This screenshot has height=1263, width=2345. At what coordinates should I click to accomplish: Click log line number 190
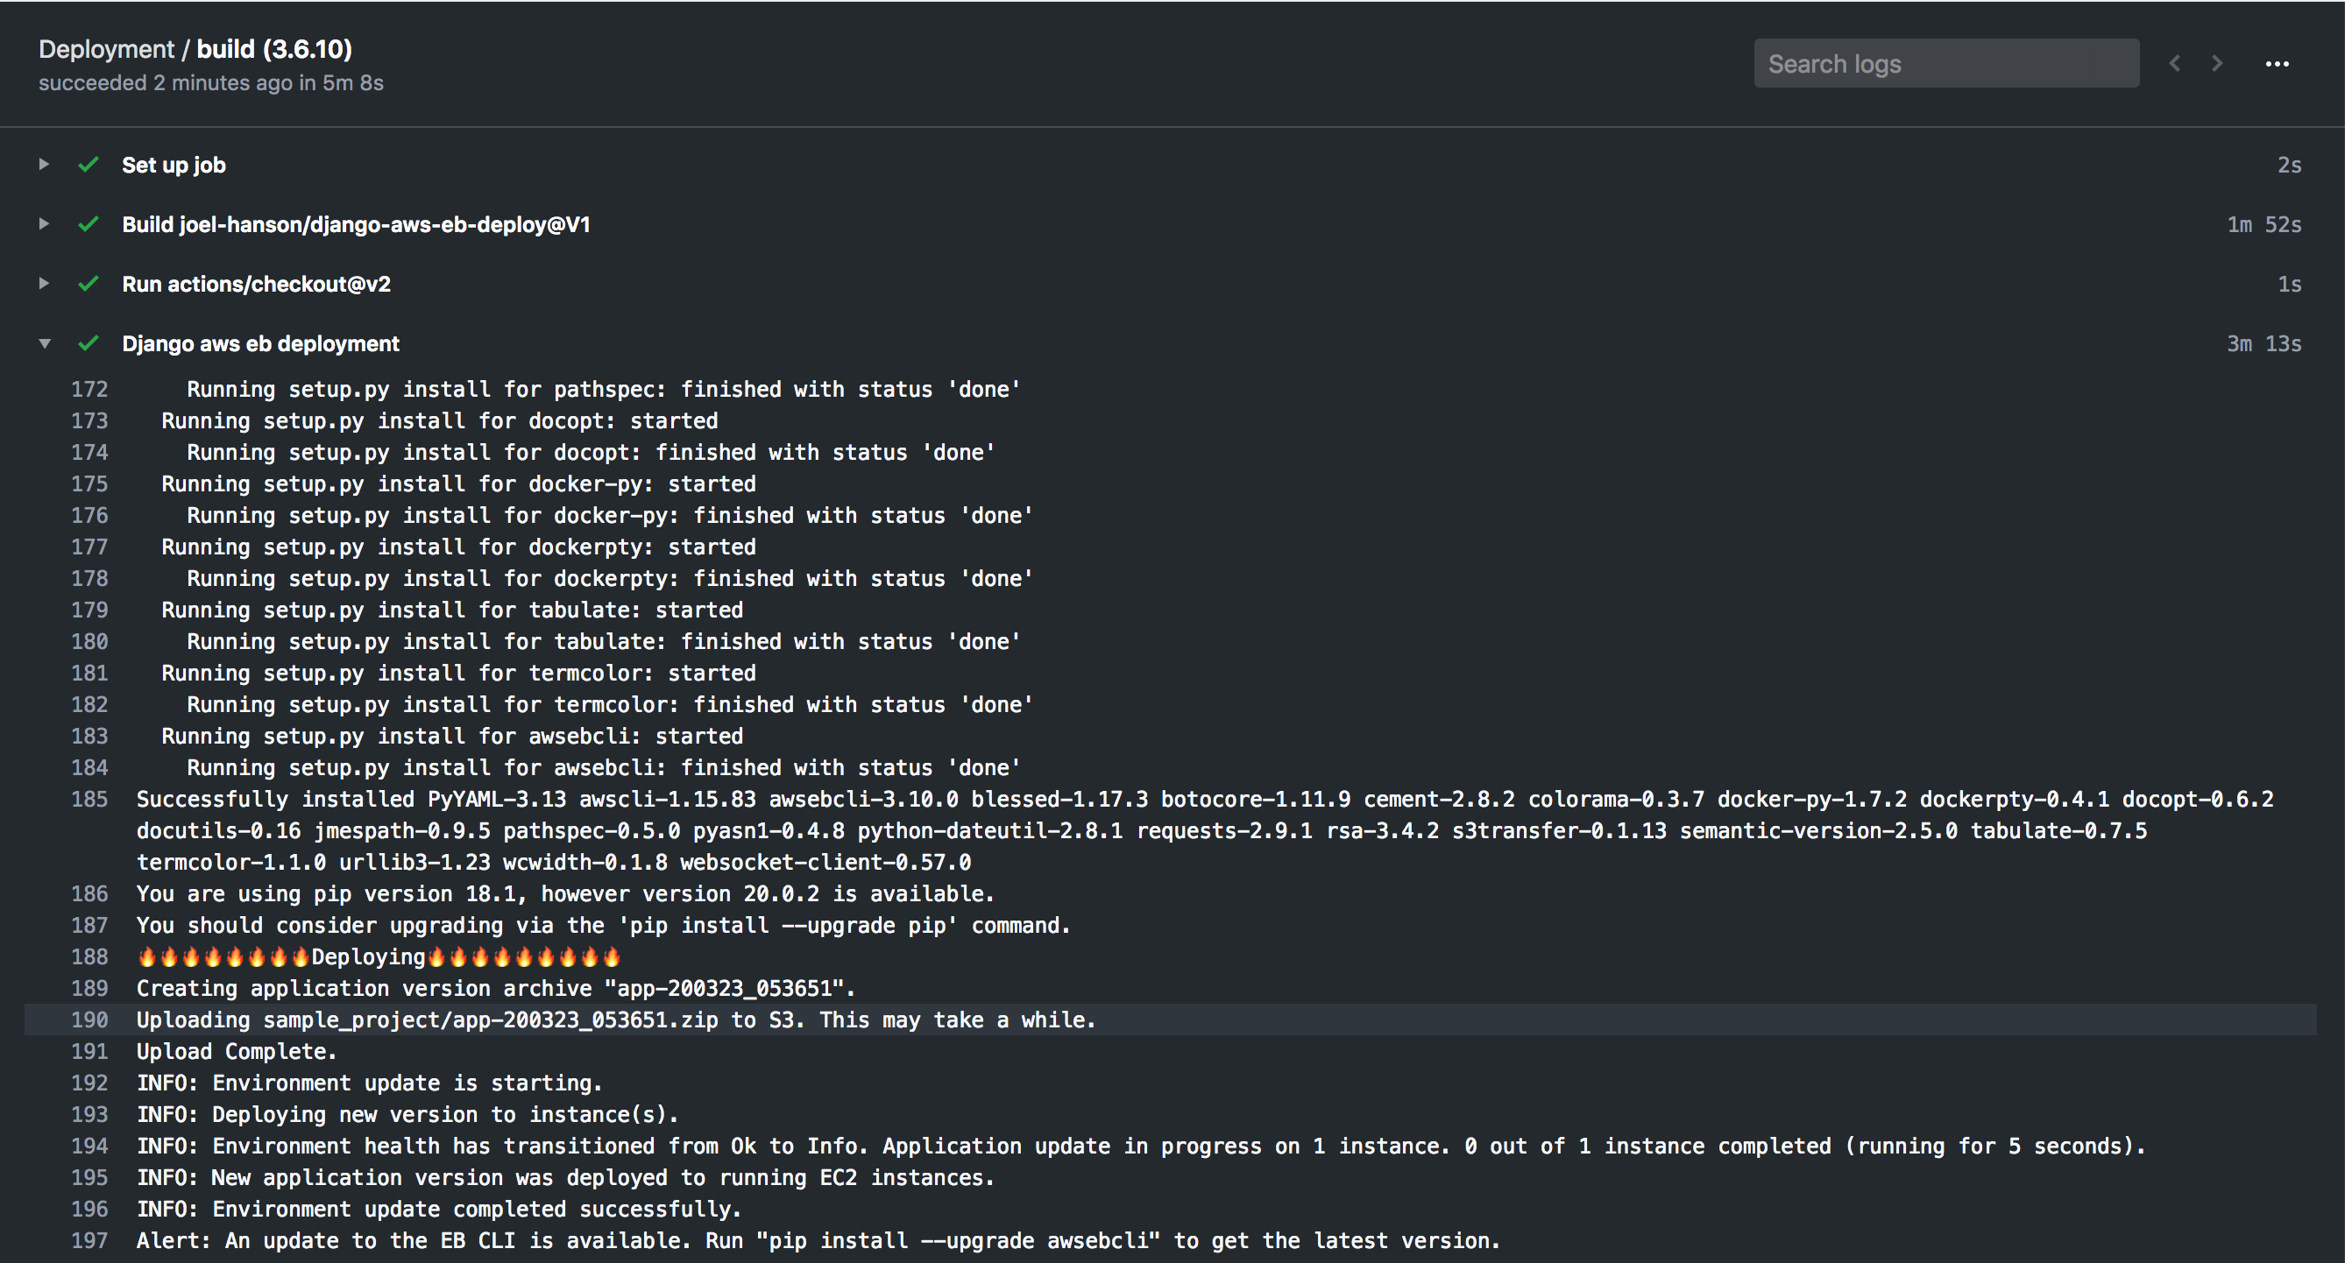tap(89, 1020)
